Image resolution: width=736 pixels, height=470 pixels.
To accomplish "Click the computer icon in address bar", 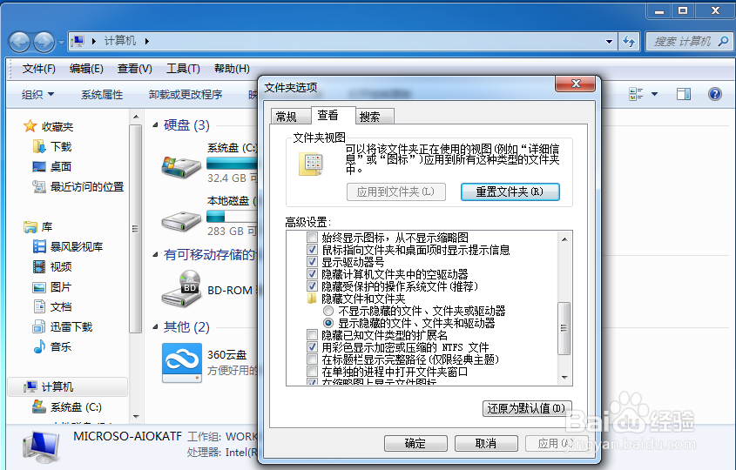I will click(x=78, y=41).
